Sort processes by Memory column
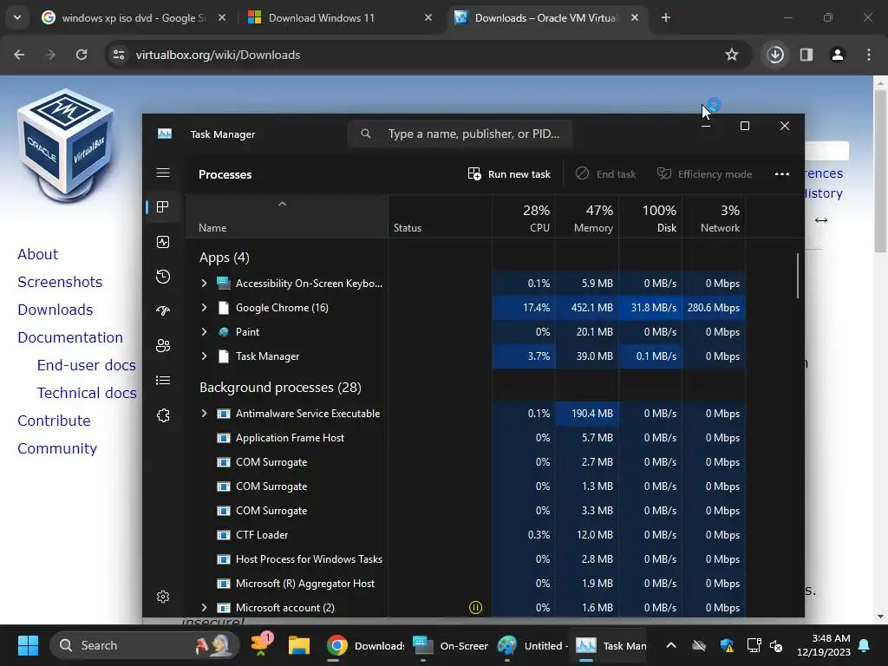Viewport: 888px width, 666px height. click(x=587, y=218)
